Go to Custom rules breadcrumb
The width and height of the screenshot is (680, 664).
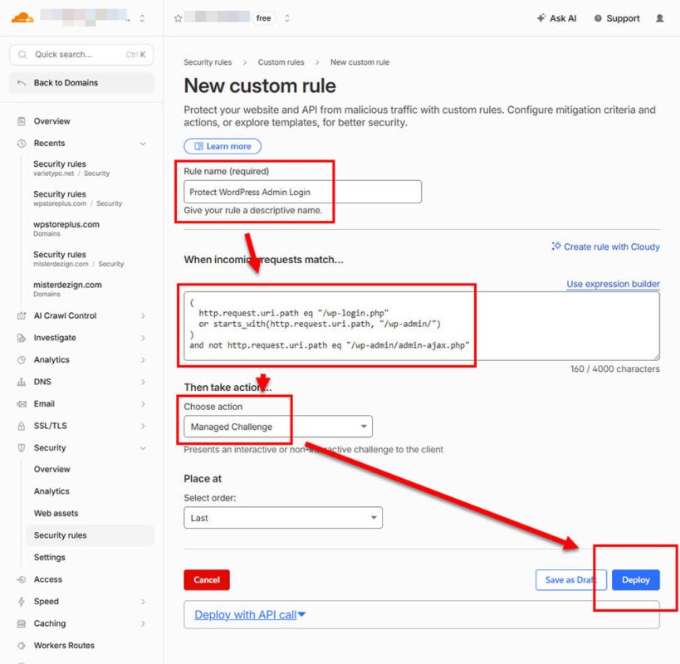click(x=281, y=62)
